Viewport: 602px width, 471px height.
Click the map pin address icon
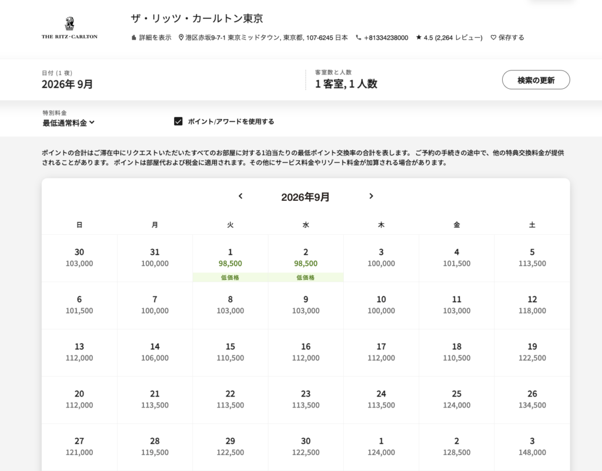[181, 38]
